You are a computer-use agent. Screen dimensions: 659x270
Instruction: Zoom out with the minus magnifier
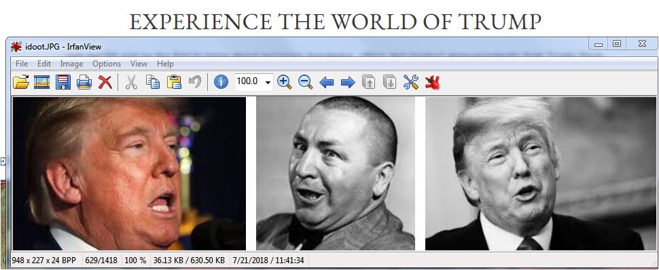coord(306,82)
